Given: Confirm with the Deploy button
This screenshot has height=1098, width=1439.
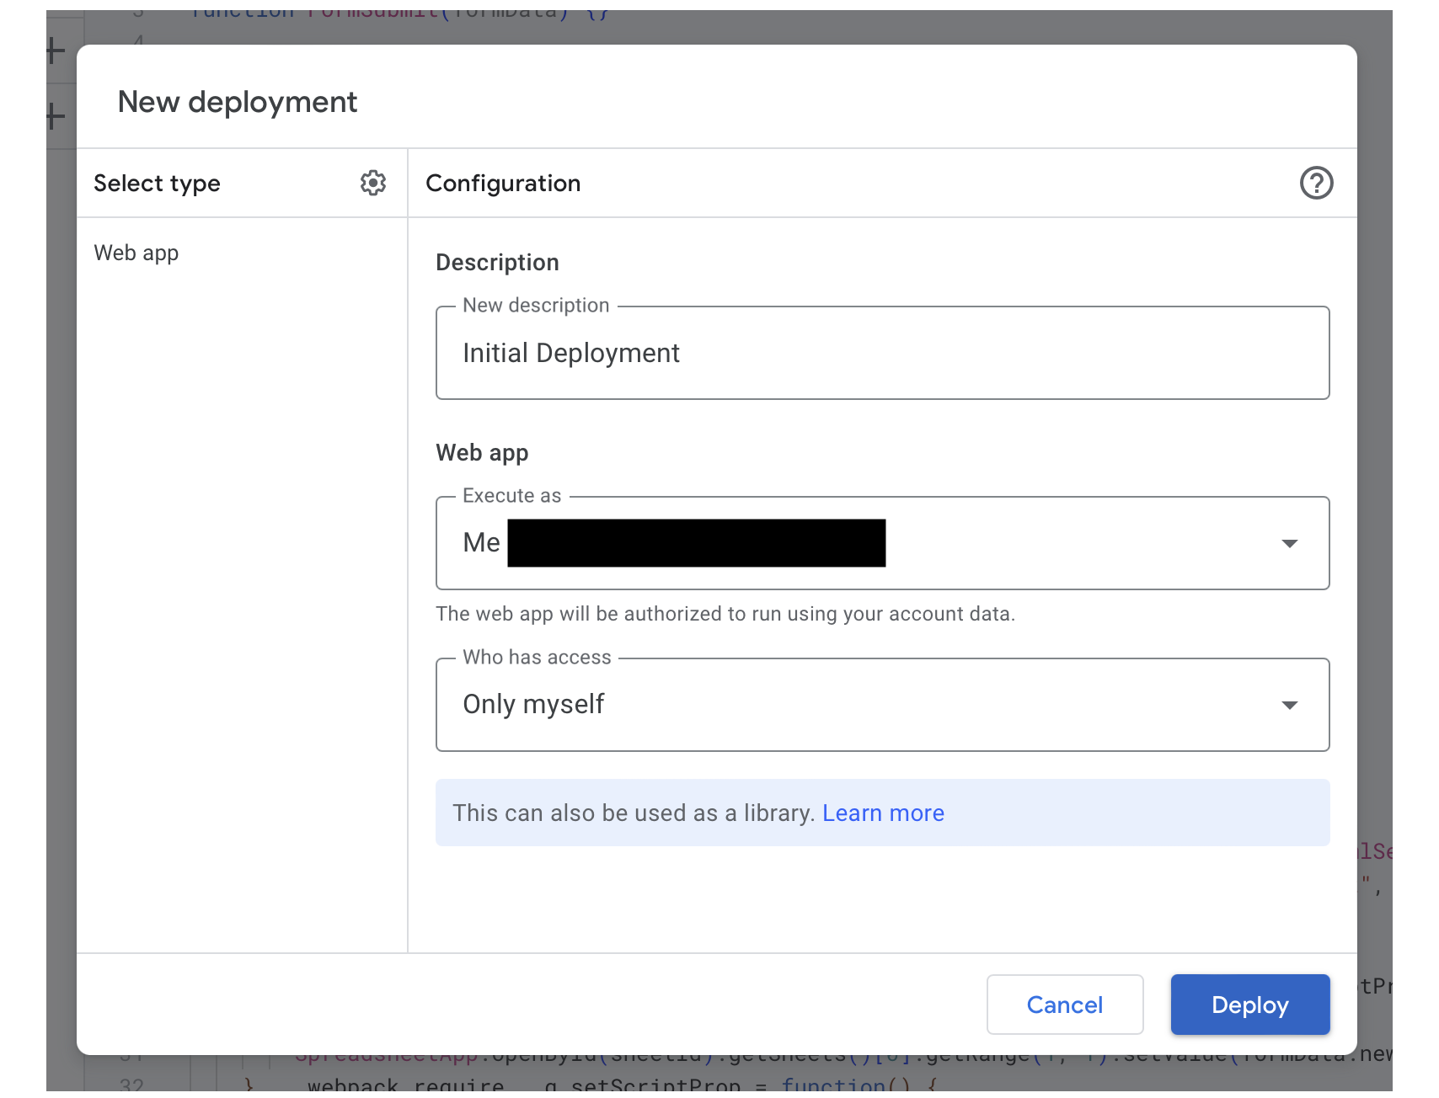Looking at the screenshot, I should pyautogui.click(x=1250, y=1005).
